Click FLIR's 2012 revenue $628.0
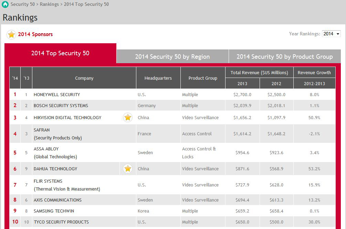 [276, 185]
